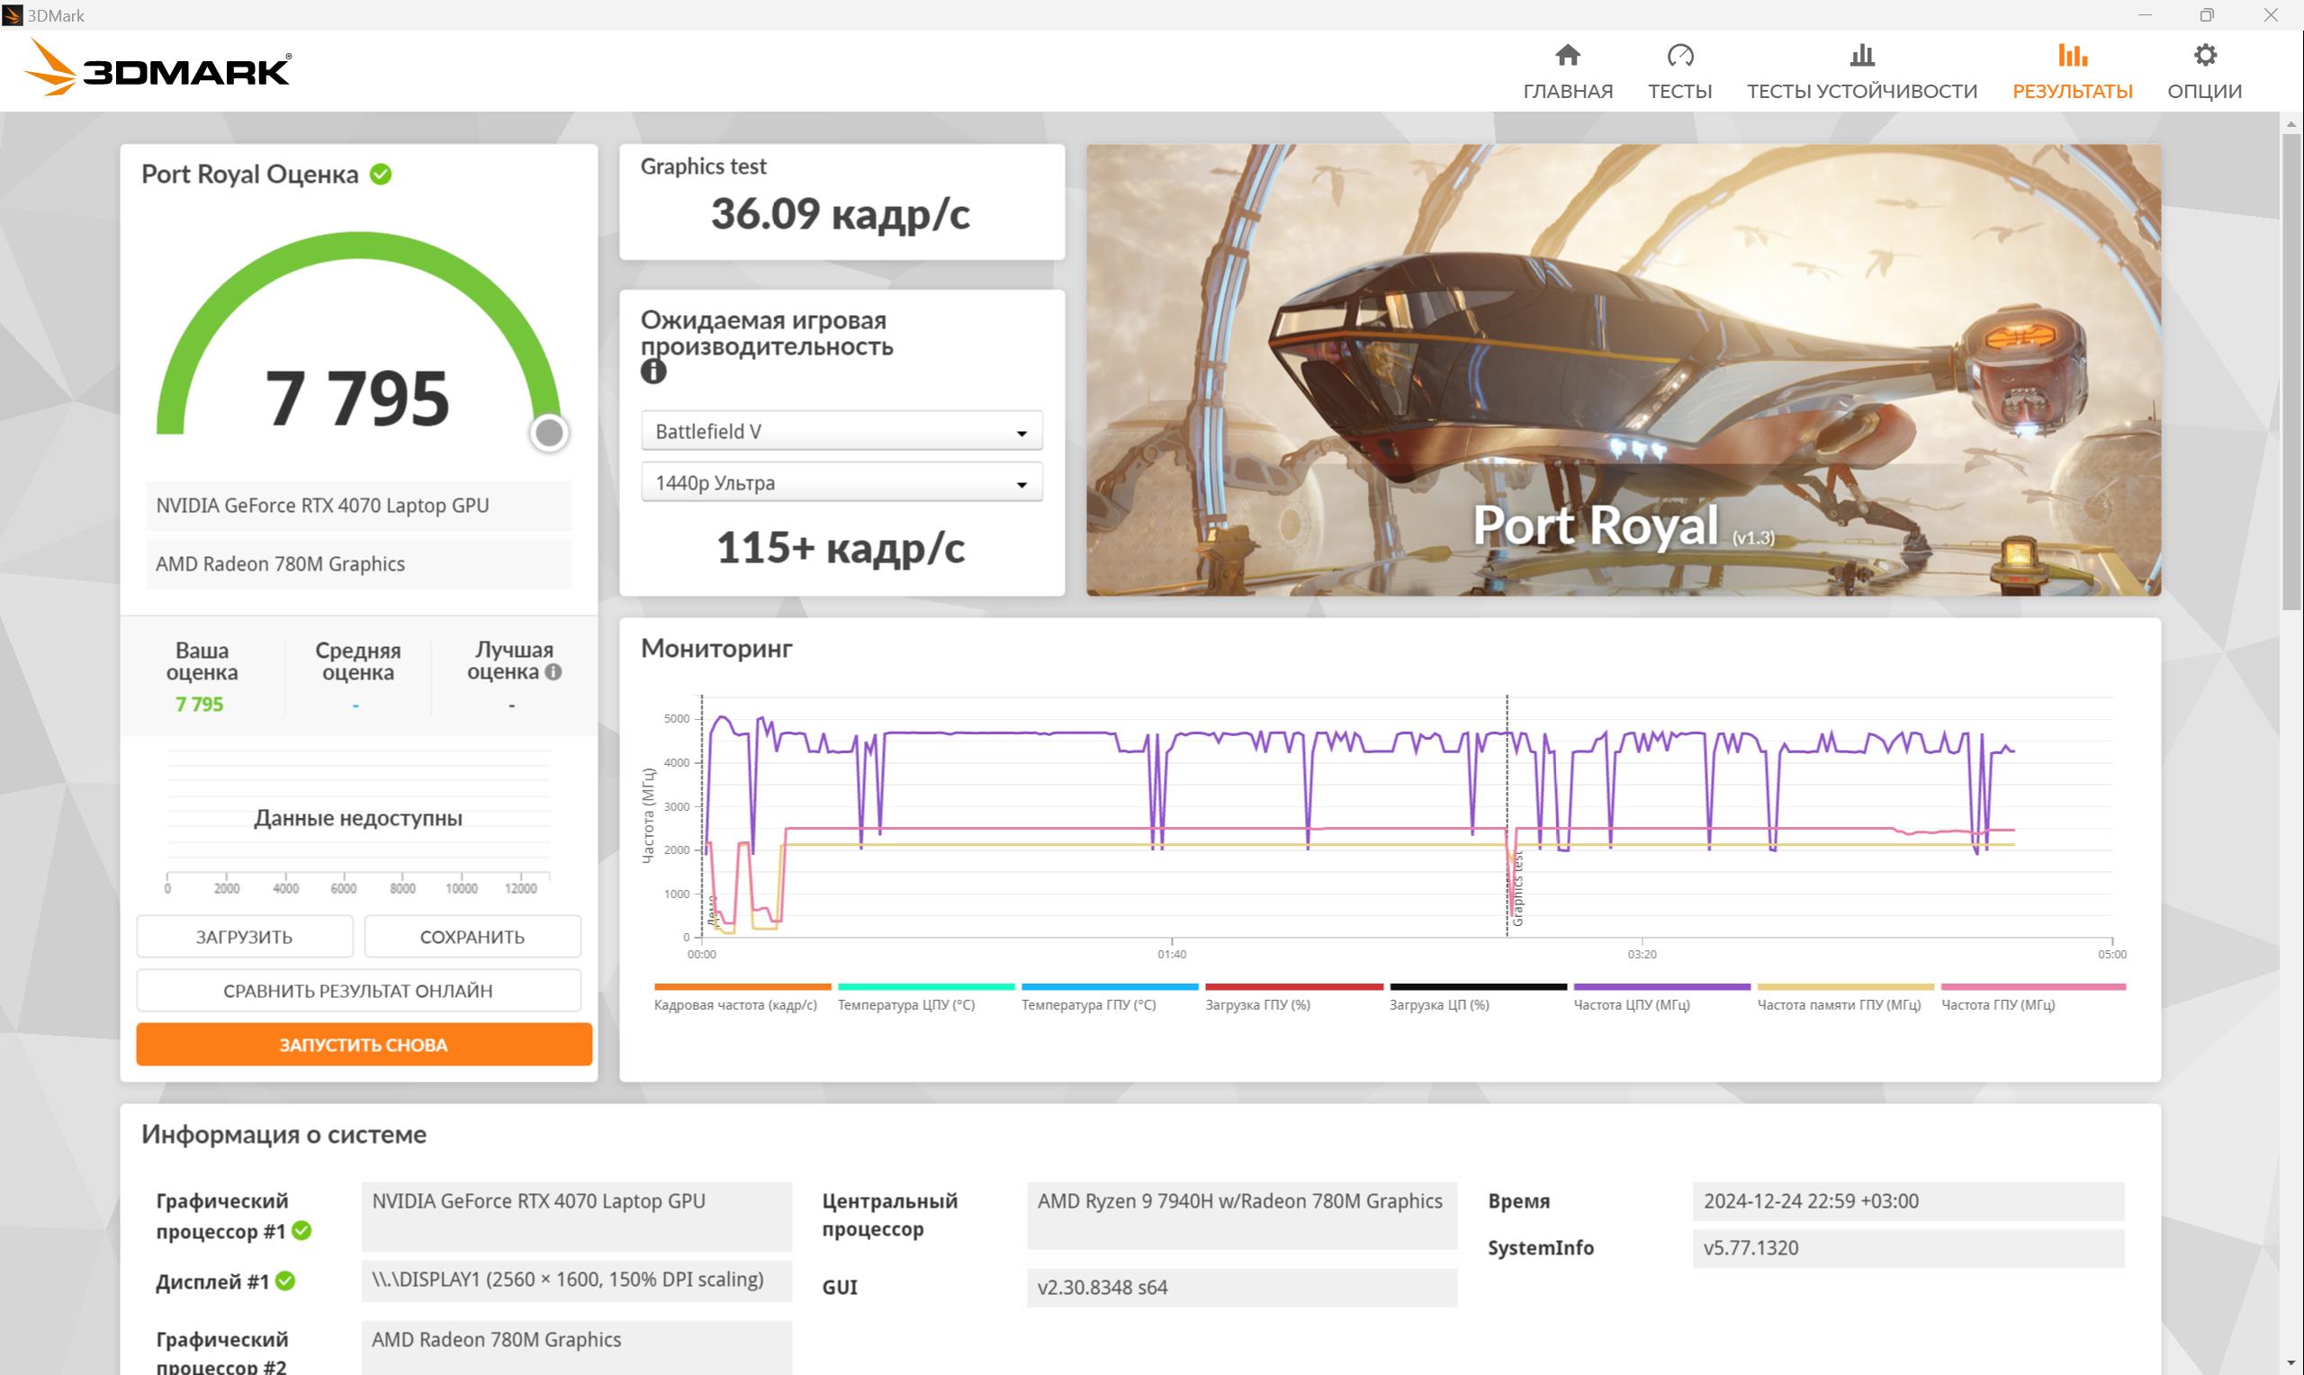Click the ЗАГРУЗИТЬ button
This screenshot has height=1375, width=2304.
tap(245, 937)
